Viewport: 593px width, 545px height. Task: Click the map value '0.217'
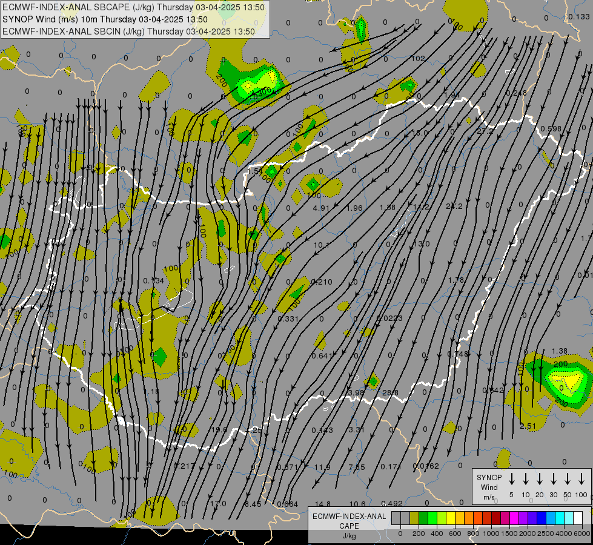tap(184, 466)
